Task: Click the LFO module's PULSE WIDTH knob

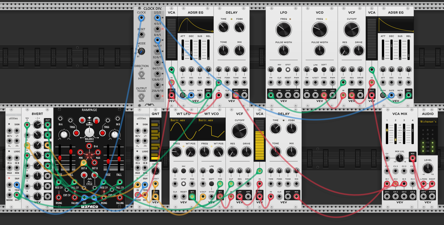Action: (x=284, y=50)
